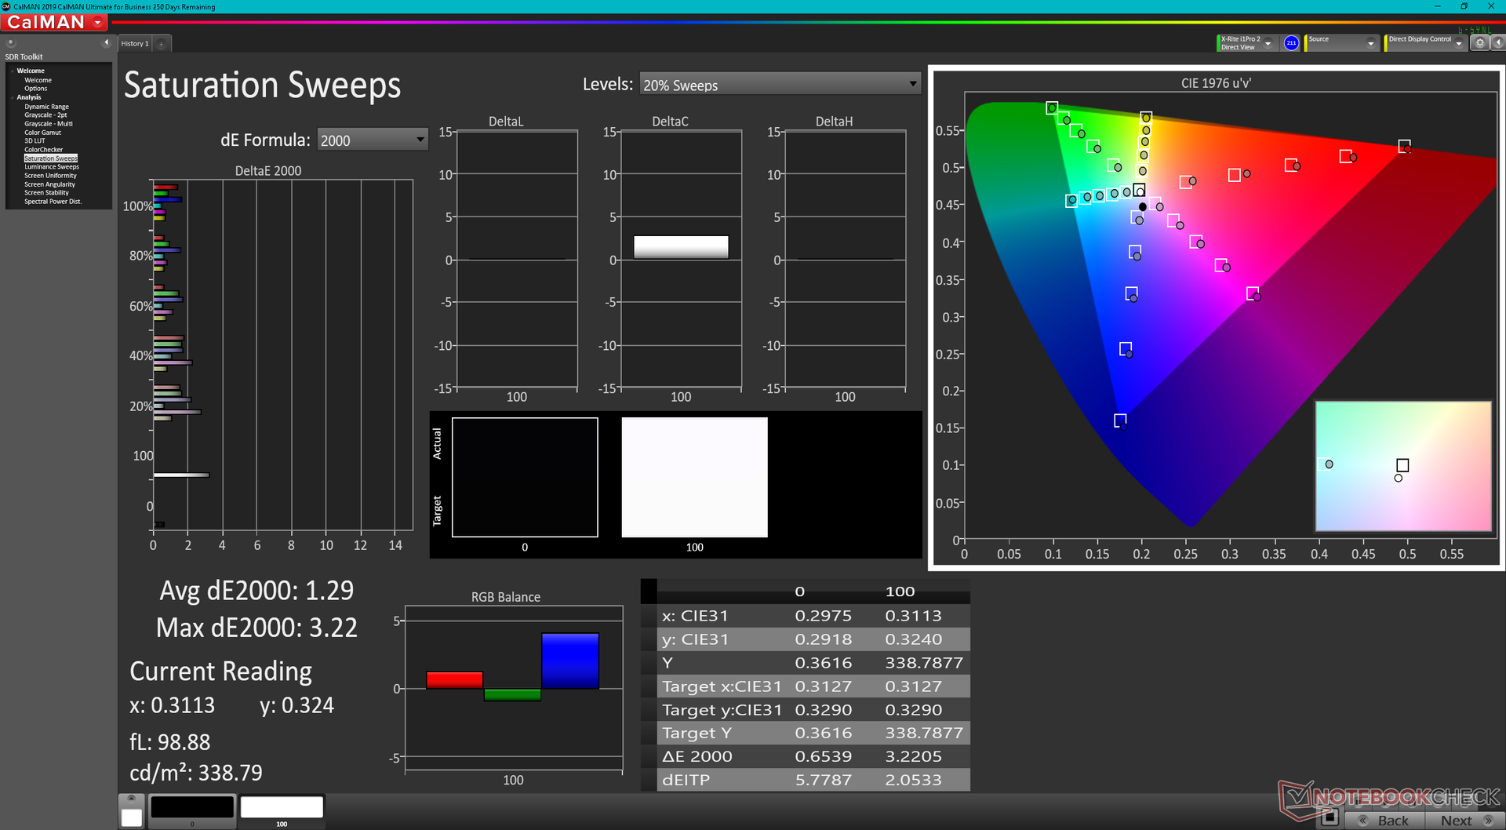The height and width of the screenshot is (830, 1506).
Task: Click the white Actual/Target swatch labeled 100
Action: pyautogui.click(x=695, y=477)
